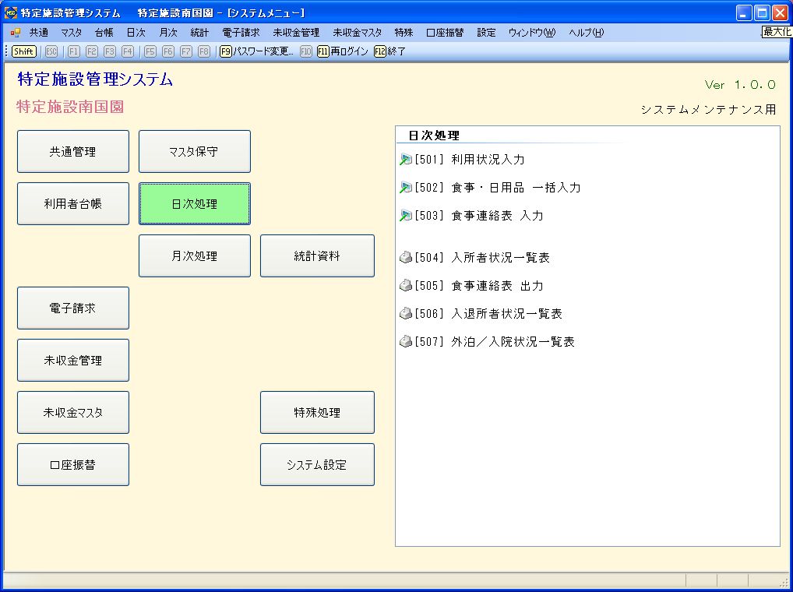This screenshot has width=793, height=592.
Task: Toggle the Shift key toolbar button
Action: click(24, 51)
